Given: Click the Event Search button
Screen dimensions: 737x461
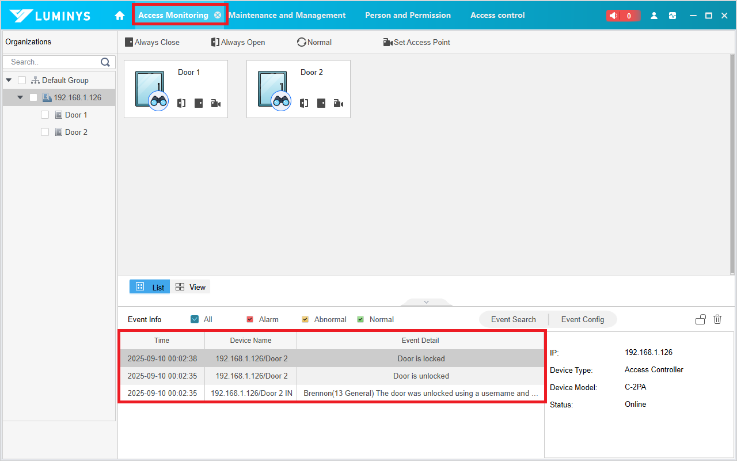Looking at the screenshot, I should click(513, 319).
